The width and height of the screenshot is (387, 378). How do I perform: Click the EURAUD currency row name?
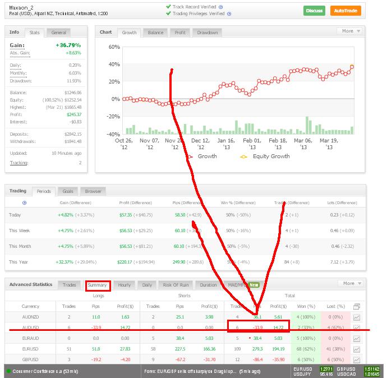(30, 338)
